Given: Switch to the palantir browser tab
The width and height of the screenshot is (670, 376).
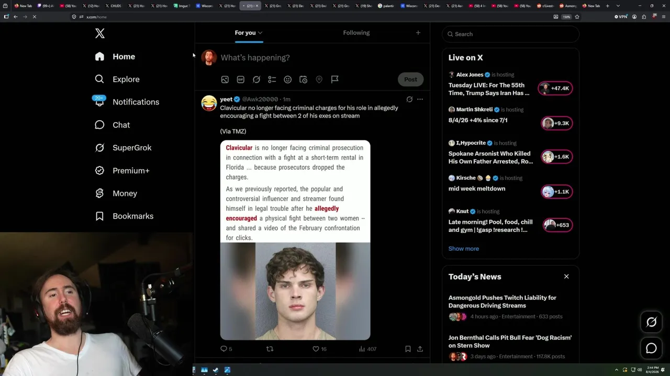Looking at the screenshot, I should (387, 6).
